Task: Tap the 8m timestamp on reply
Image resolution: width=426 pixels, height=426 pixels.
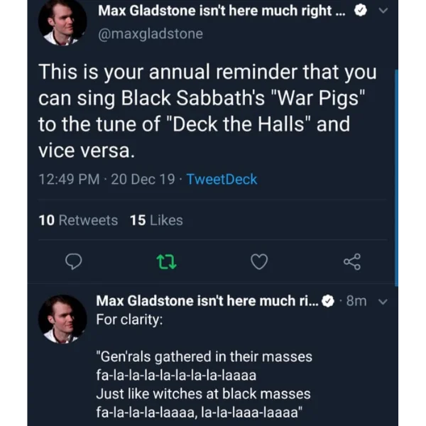Action: pos(356,301)
